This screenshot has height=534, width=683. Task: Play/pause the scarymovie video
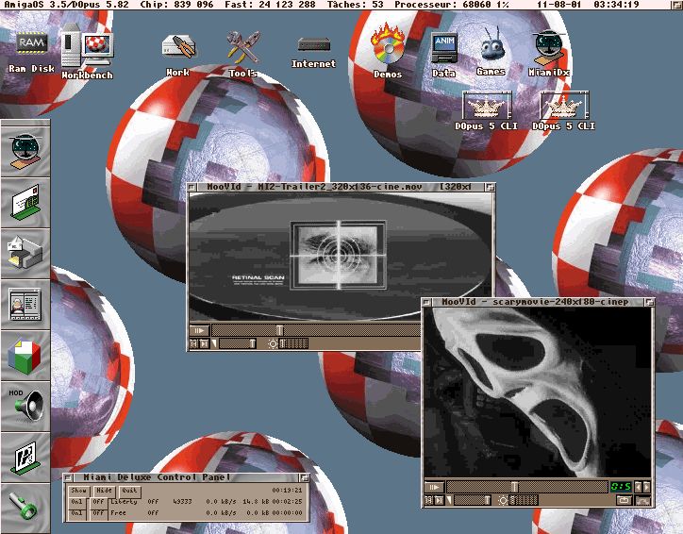(434, 487)
